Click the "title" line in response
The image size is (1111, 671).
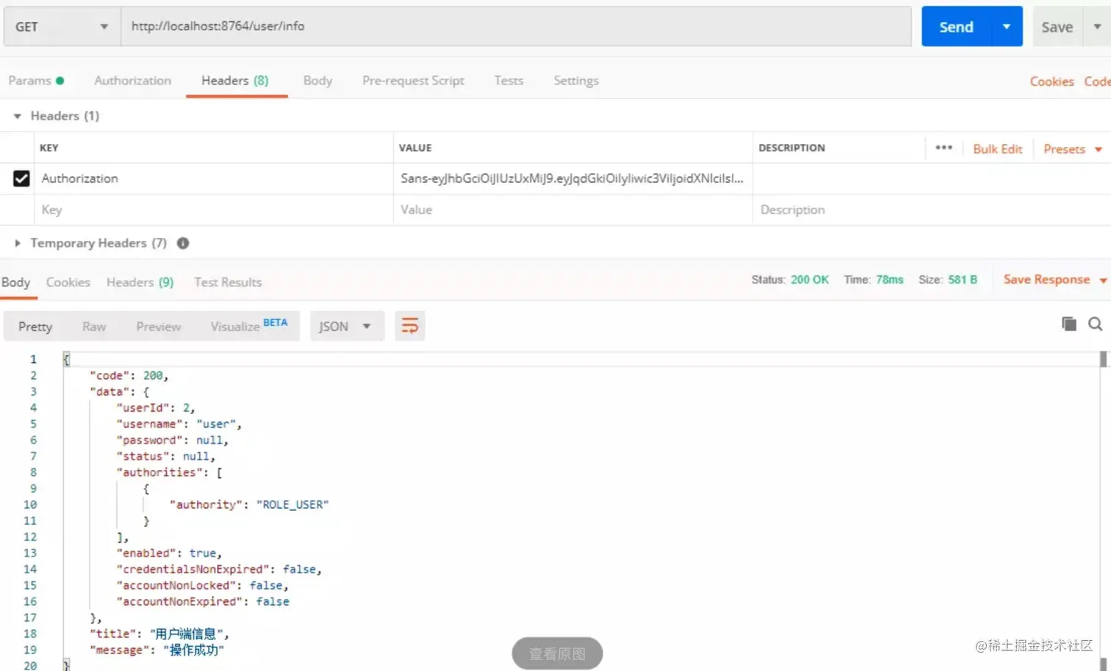pos(159,634)
